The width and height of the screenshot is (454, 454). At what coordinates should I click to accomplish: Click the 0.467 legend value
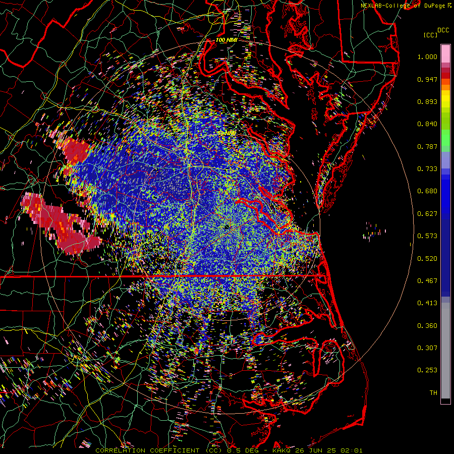(x=427, y=281)
